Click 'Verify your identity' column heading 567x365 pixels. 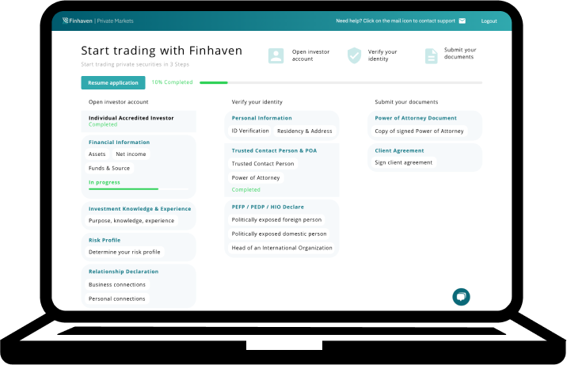257,102
